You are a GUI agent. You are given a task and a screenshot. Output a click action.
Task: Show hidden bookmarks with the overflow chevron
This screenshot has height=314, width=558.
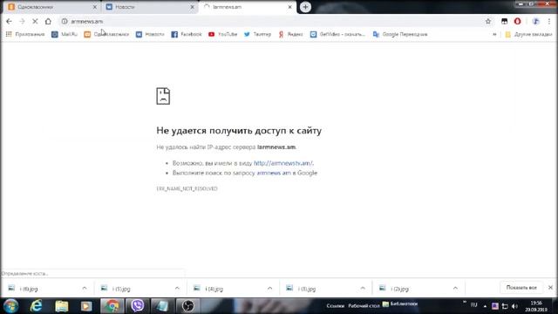coord(494,34)
